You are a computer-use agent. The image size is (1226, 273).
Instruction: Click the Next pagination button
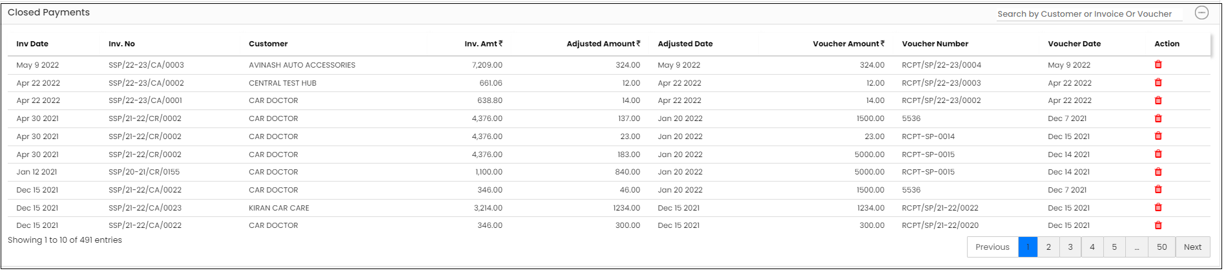pos(1192,247)
